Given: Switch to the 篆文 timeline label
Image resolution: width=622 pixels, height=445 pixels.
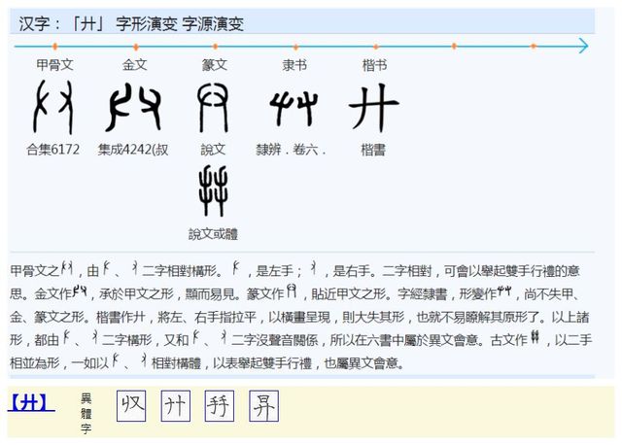Looking at the screenshot, I should point(214,65).
